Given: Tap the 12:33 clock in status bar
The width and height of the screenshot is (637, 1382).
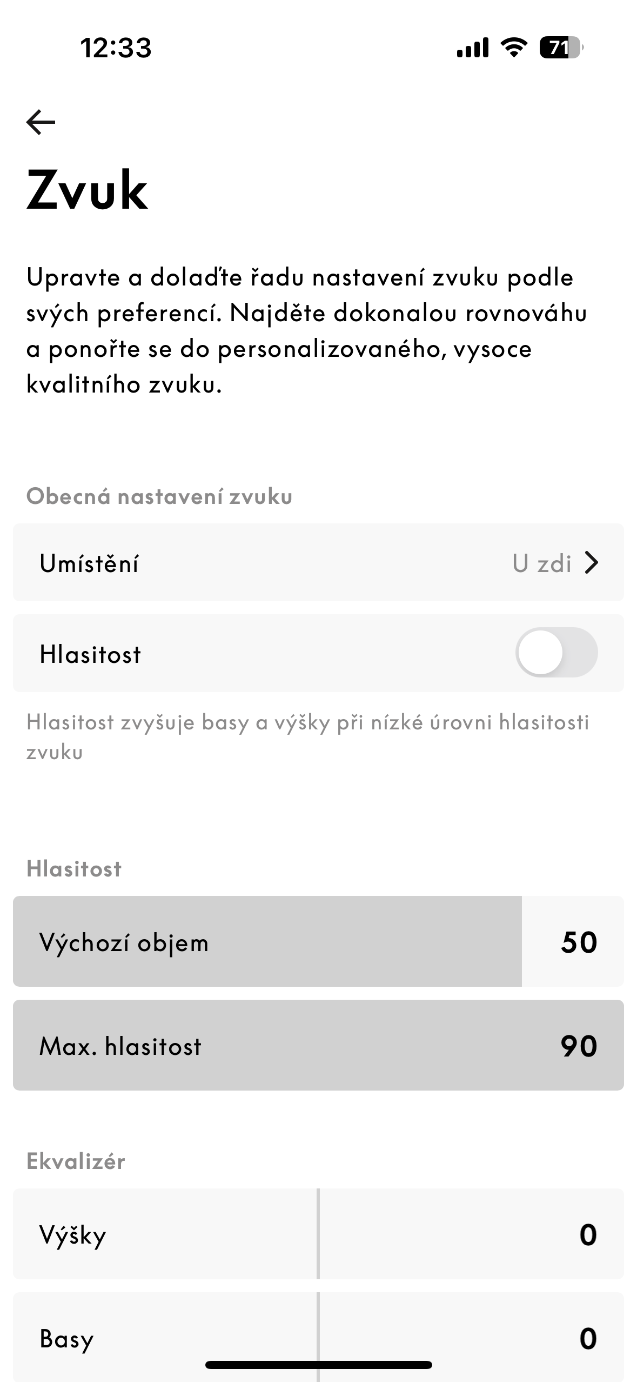Looking at the screenshot, I should point(116,48).
